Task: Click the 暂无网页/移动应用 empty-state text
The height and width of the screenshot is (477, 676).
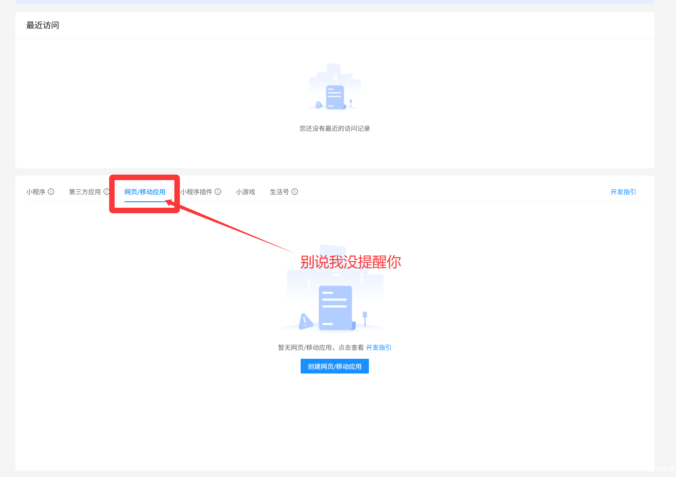Action: [x=305, y=347]
